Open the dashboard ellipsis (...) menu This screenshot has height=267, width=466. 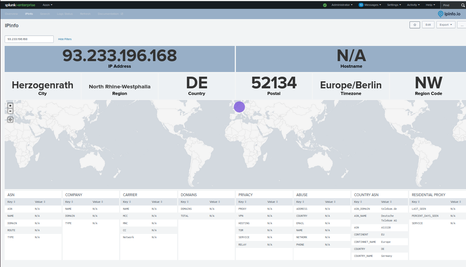461,25
